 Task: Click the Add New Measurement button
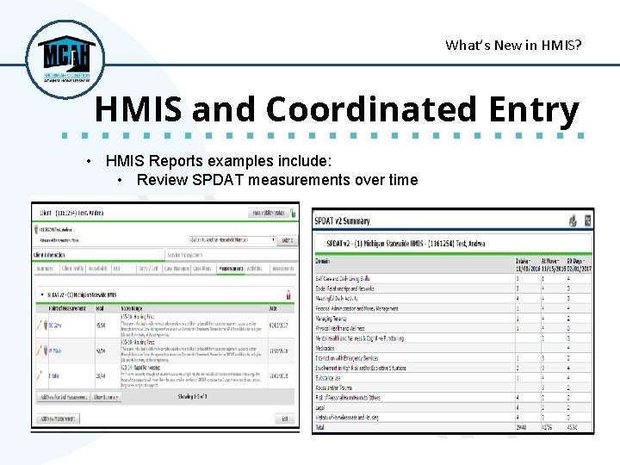coord(59,418)
